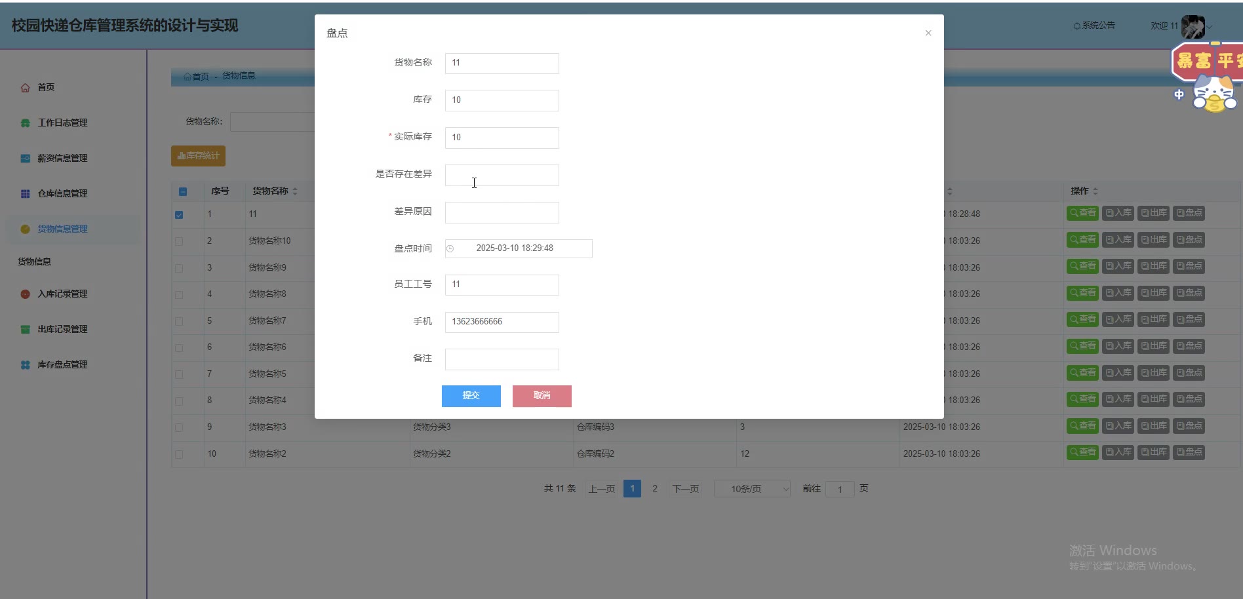Cancel the 盘点 dialog with 取消
The height and width of the screenshot is (599, 1243).
[x=542, y=396]
